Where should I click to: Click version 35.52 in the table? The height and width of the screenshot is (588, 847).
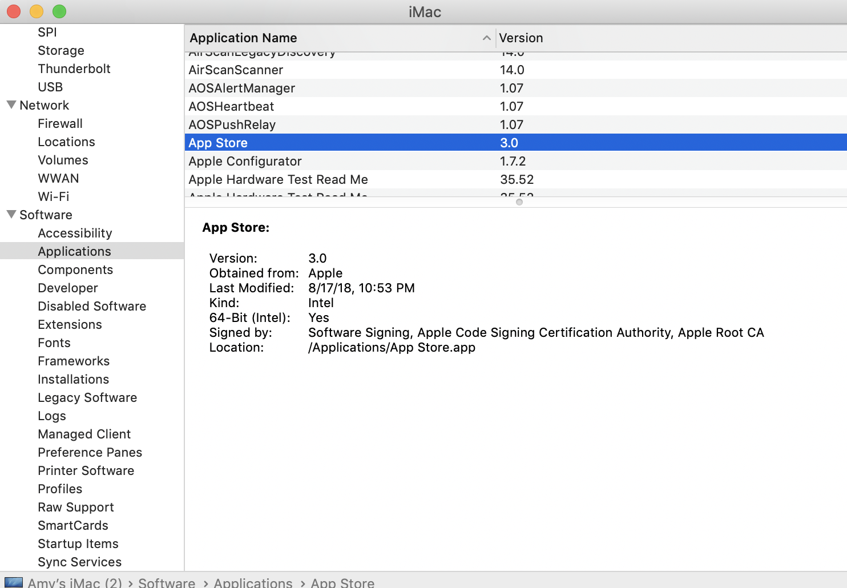pyautogui.click(x=517, y=179)
